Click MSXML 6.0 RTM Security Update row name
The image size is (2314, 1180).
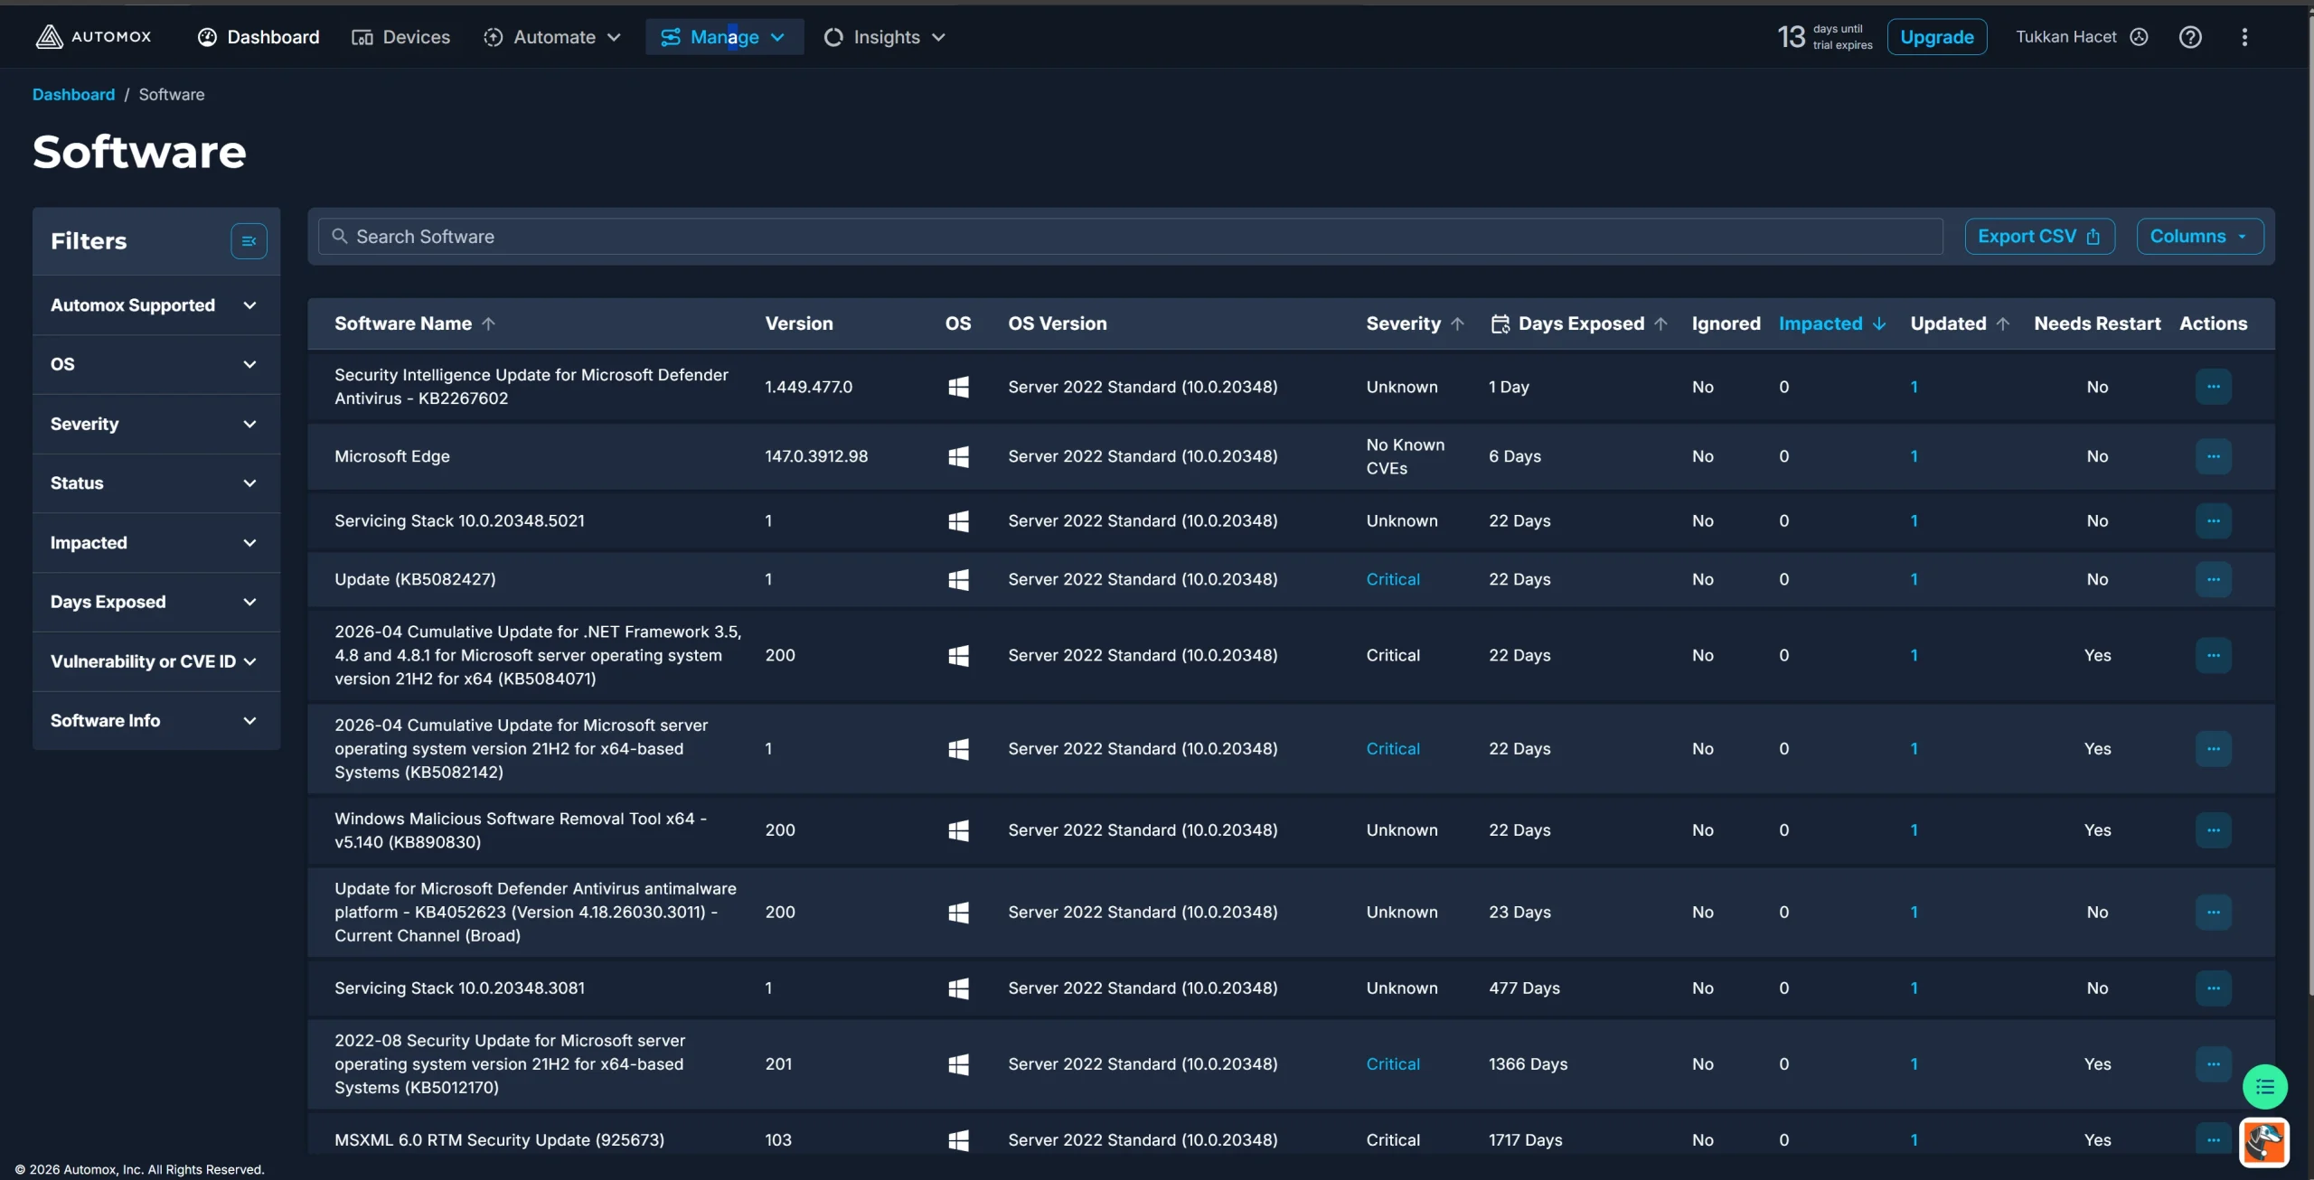tap(499, 1139)
